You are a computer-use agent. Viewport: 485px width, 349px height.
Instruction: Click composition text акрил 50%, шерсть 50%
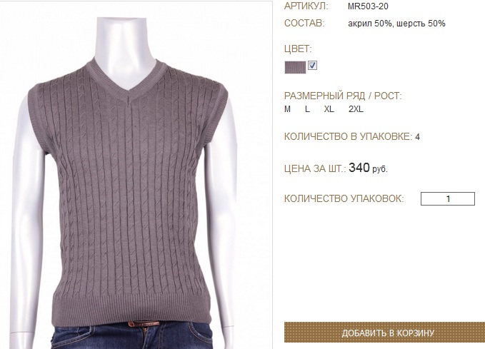click(x=396, y=24)
